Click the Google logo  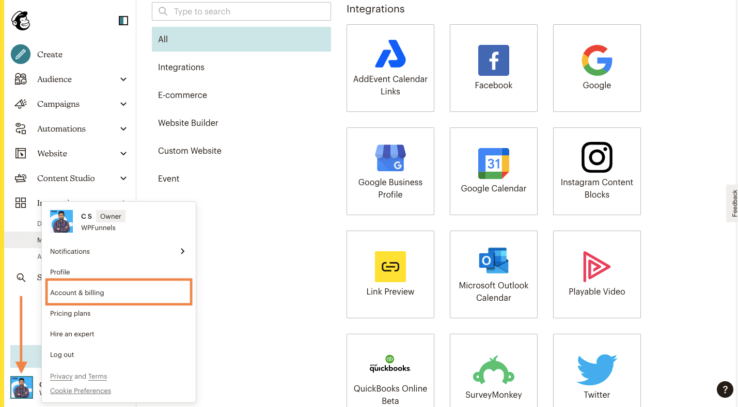click(597, 60)
